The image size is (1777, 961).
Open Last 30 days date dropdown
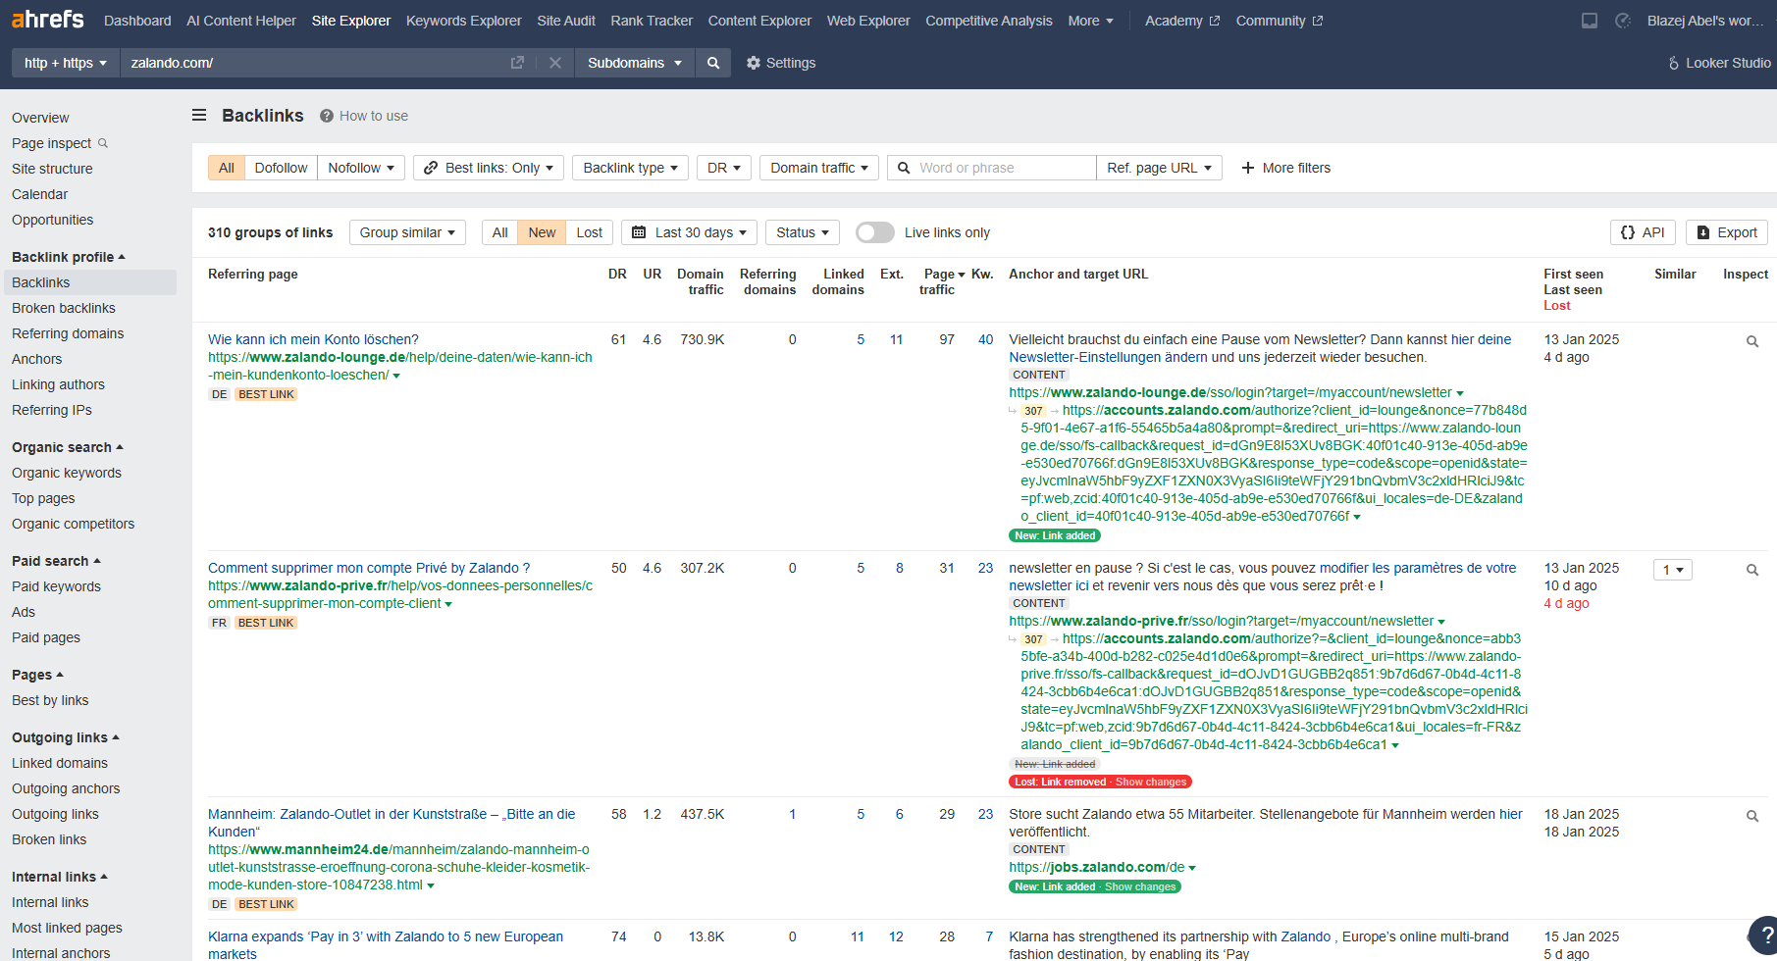[x=689, y=232]
